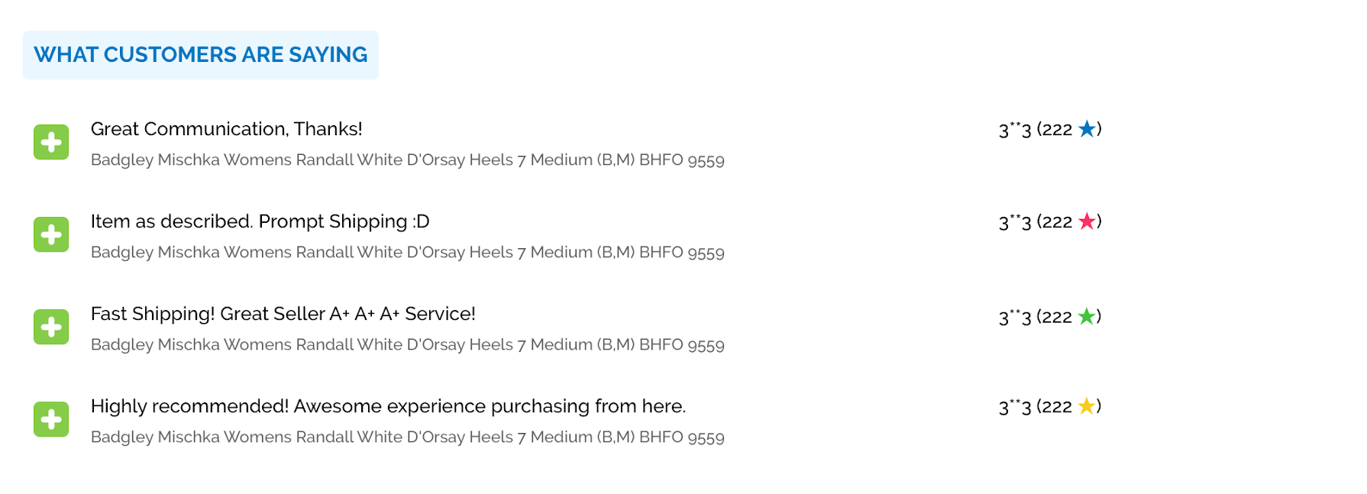1367x494 pixels.
Task: Click buyer name 3**3 beside the blue star
Action: [x=1015, y=130]
